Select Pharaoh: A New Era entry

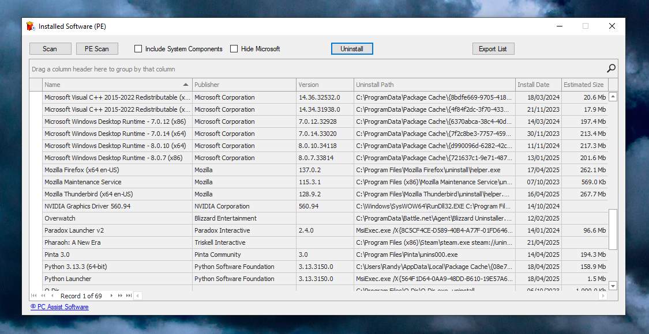(325, 242)
